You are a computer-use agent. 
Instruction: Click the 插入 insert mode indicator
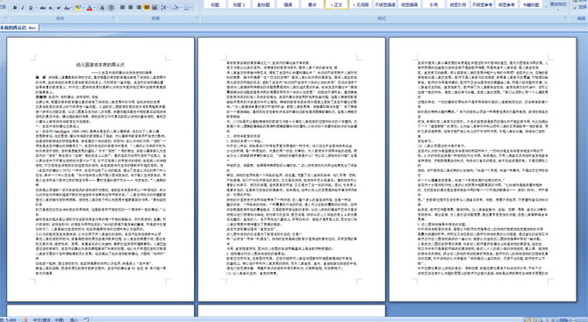click(74, 319)
